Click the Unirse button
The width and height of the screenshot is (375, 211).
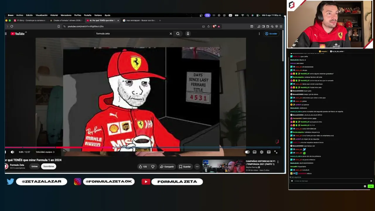tap(34, 166)
